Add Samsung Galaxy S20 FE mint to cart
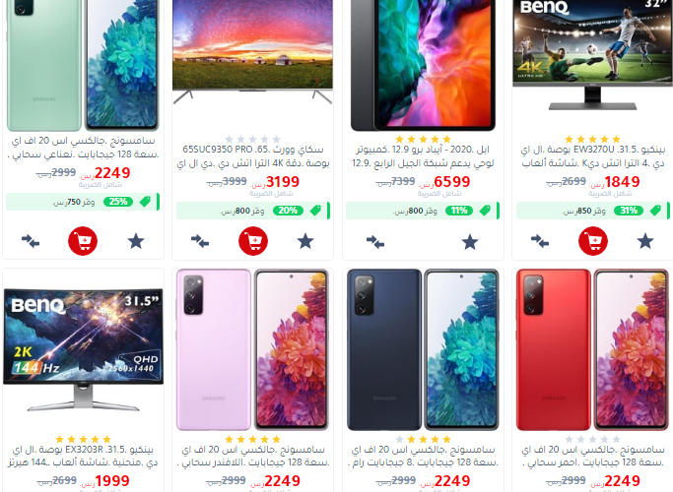This screenshot has width=673, height=492. 83,241
